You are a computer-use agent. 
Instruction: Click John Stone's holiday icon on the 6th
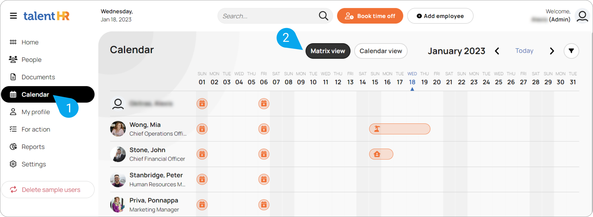coord(264,154)
